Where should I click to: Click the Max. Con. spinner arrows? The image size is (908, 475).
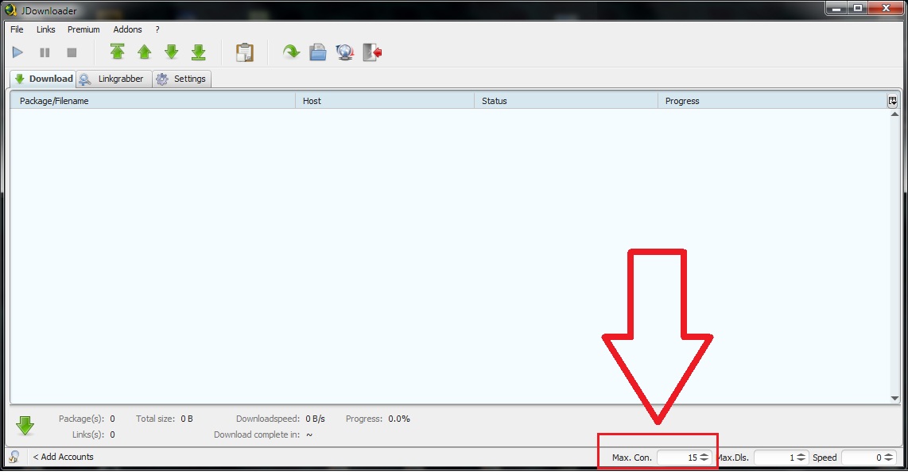(x=704, y=458)
